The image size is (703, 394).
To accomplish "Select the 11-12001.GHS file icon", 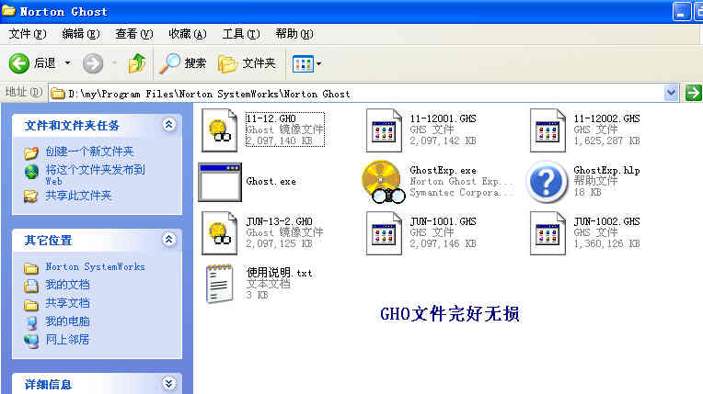I will pos(384,130).
